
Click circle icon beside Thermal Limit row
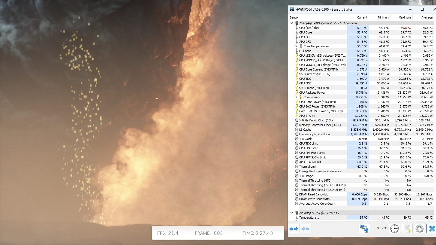296,167
